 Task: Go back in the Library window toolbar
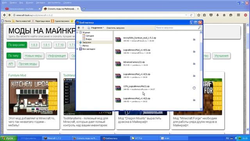(x=79, y=28)
